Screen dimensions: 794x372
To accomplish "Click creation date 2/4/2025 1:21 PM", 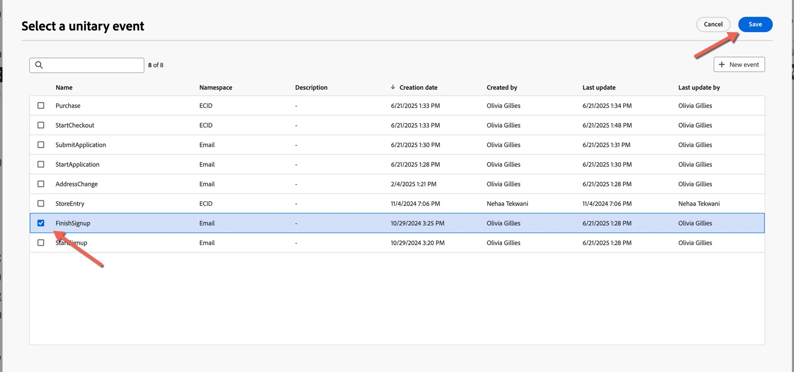I will pyautogui.click(x=414, y=184).
